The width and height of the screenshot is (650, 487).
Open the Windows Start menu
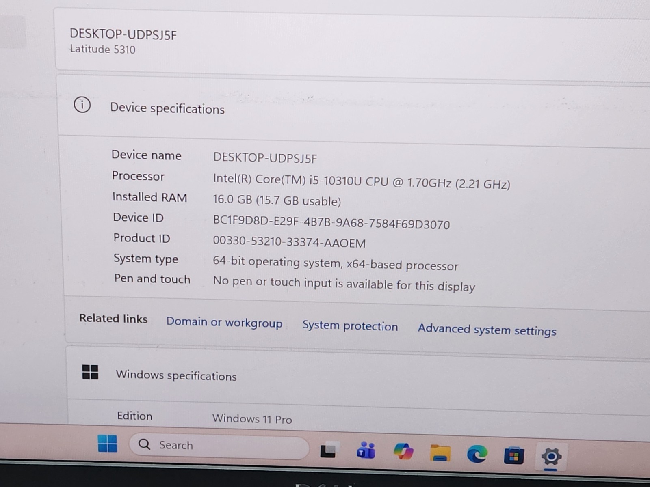[x=108, y=443]
